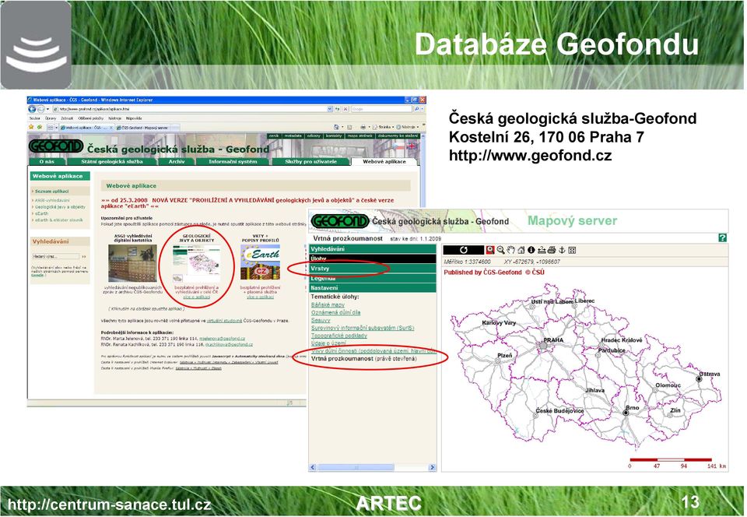This screenshot has height=517, width=747.
Task: Expand the Legenda panel in map server
Action: [373, 278]
